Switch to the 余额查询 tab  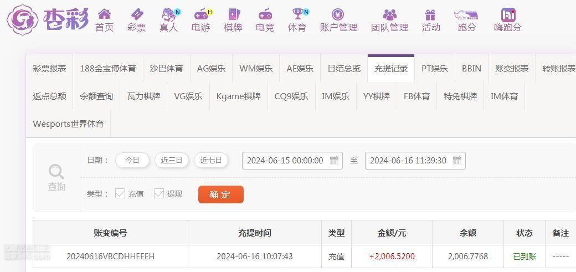pos(96,96)
